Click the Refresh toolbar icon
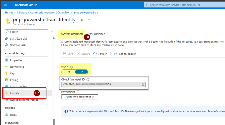The image size is (225, 125). point(95,54)
